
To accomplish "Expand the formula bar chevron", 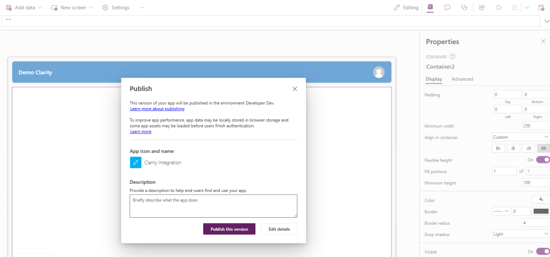I will pos(547,21).
